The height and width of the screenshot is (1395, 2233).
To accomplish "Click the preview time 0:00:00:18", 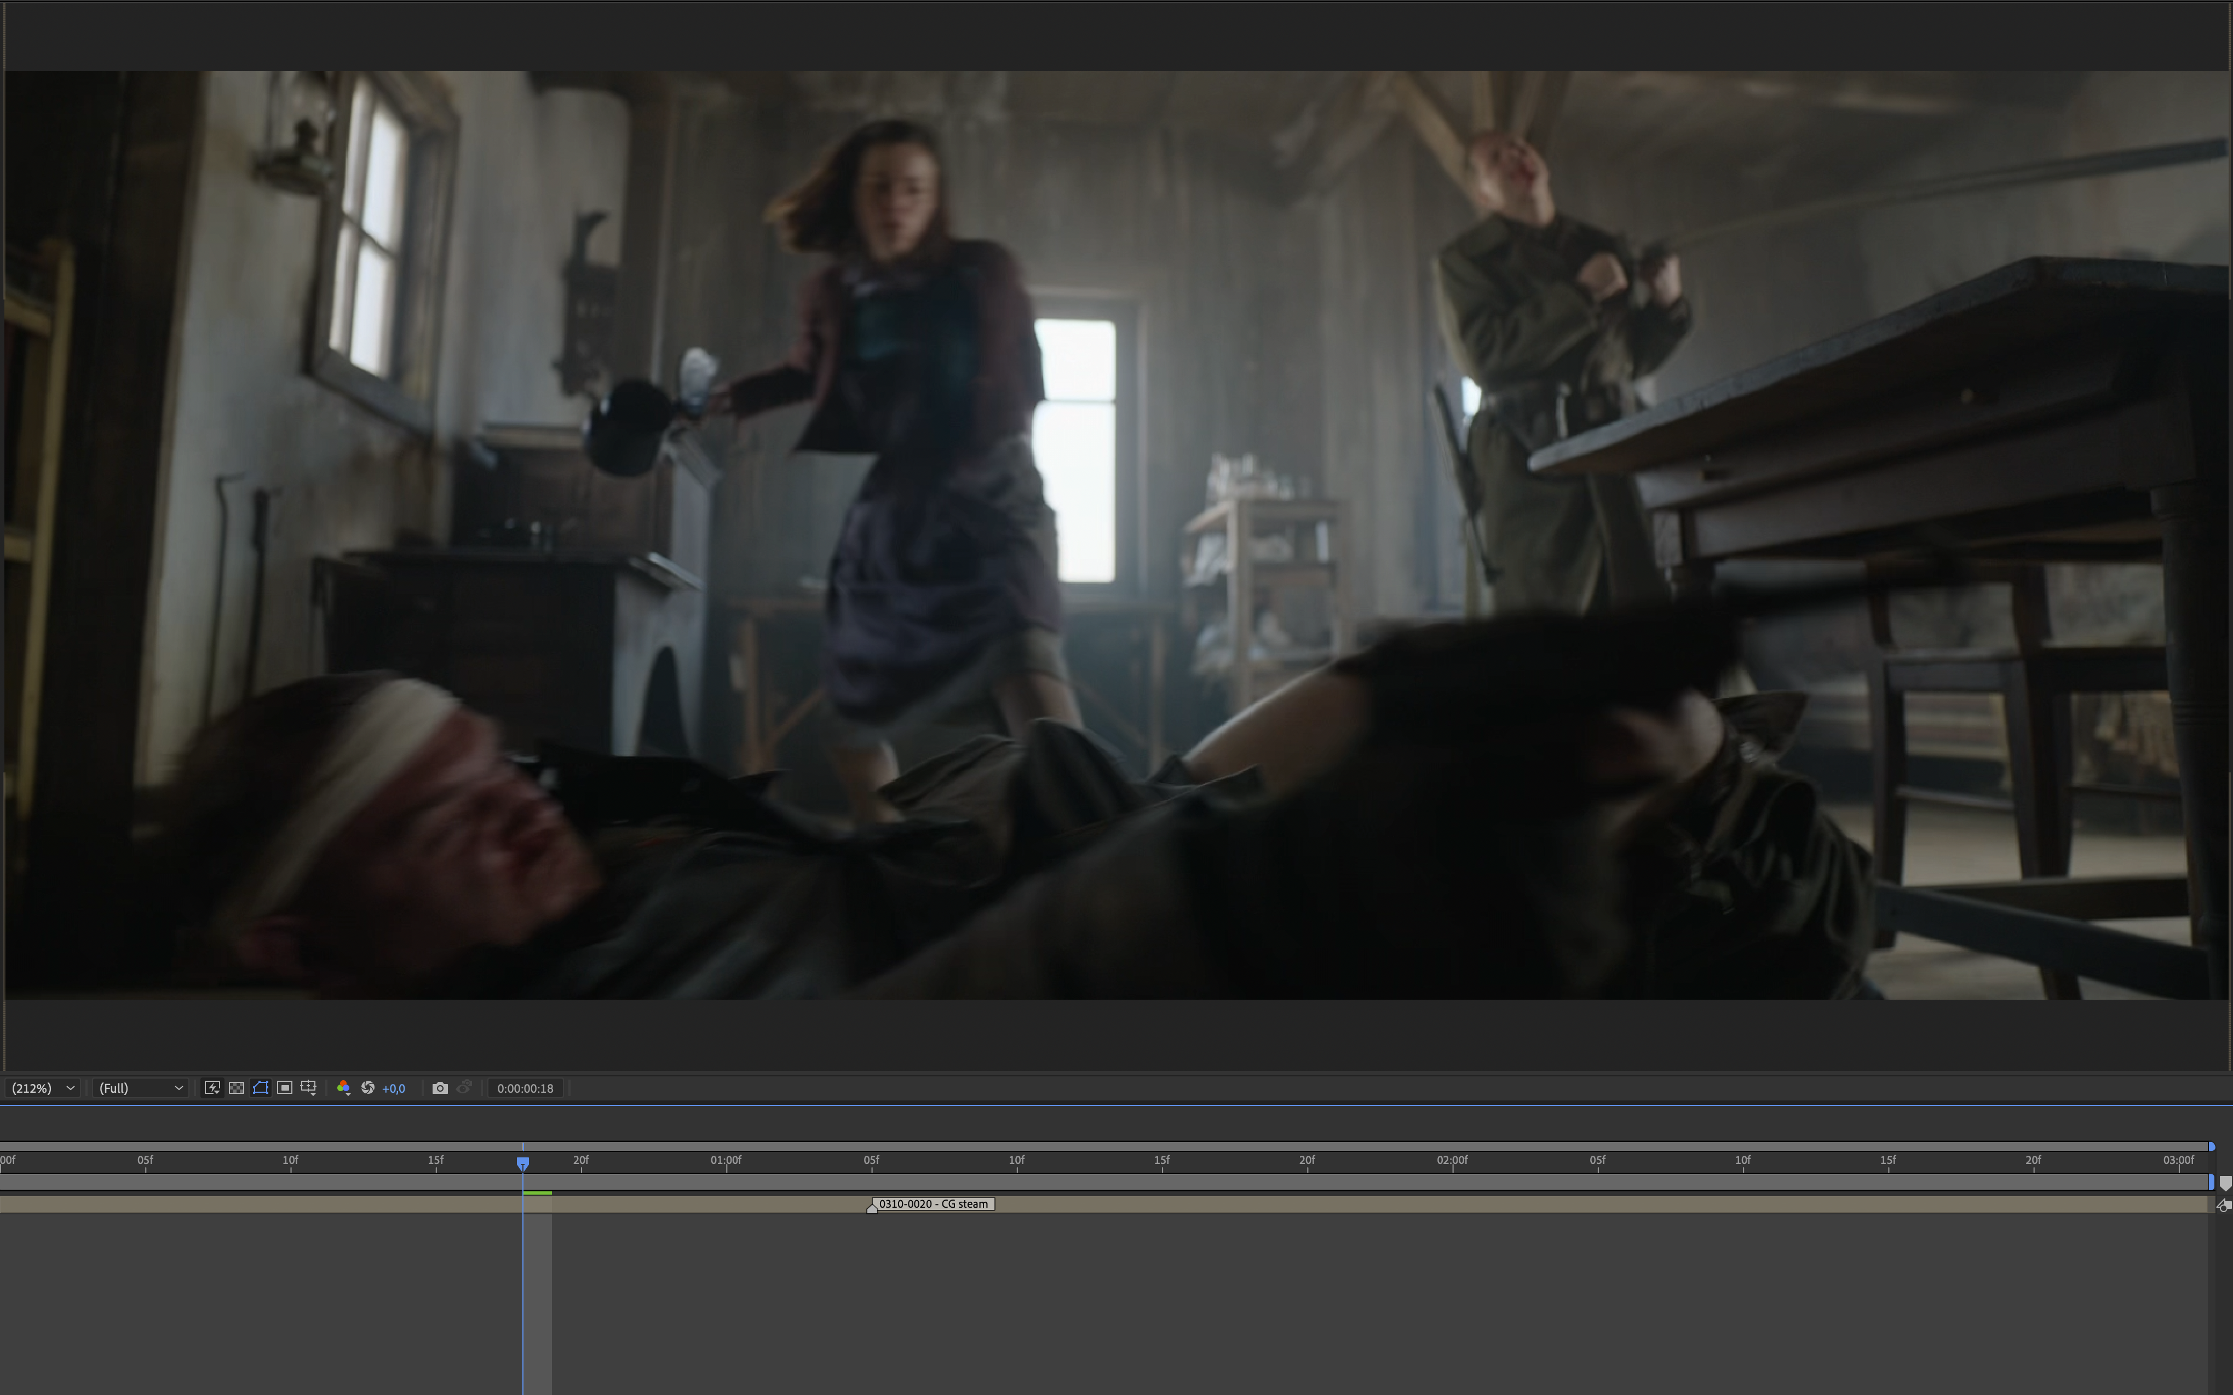I will [525, 1089].
